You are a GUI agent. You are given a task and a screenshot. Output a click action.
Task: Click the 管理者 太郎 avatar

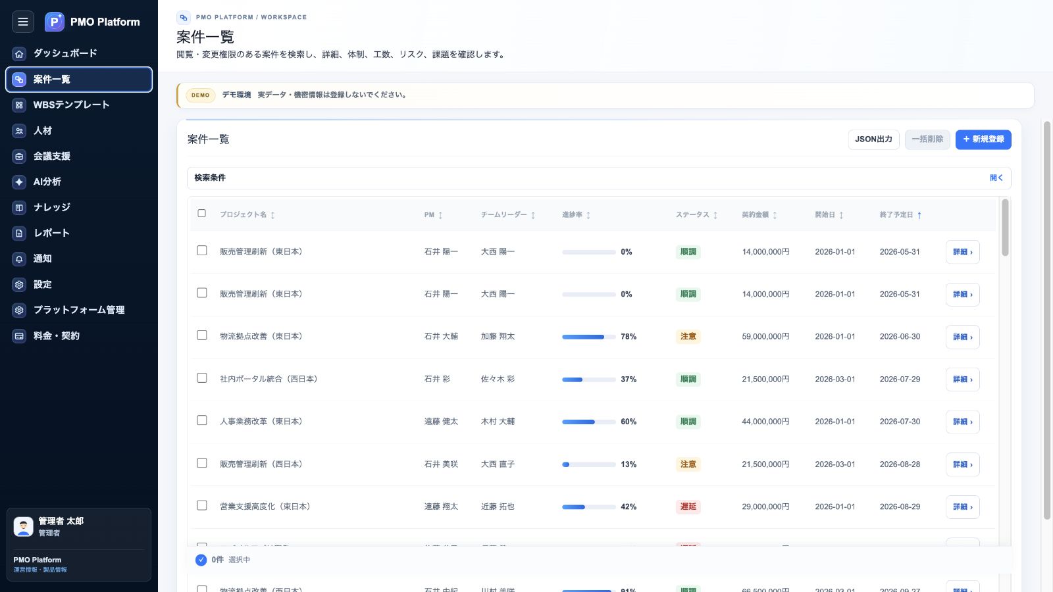23,526
